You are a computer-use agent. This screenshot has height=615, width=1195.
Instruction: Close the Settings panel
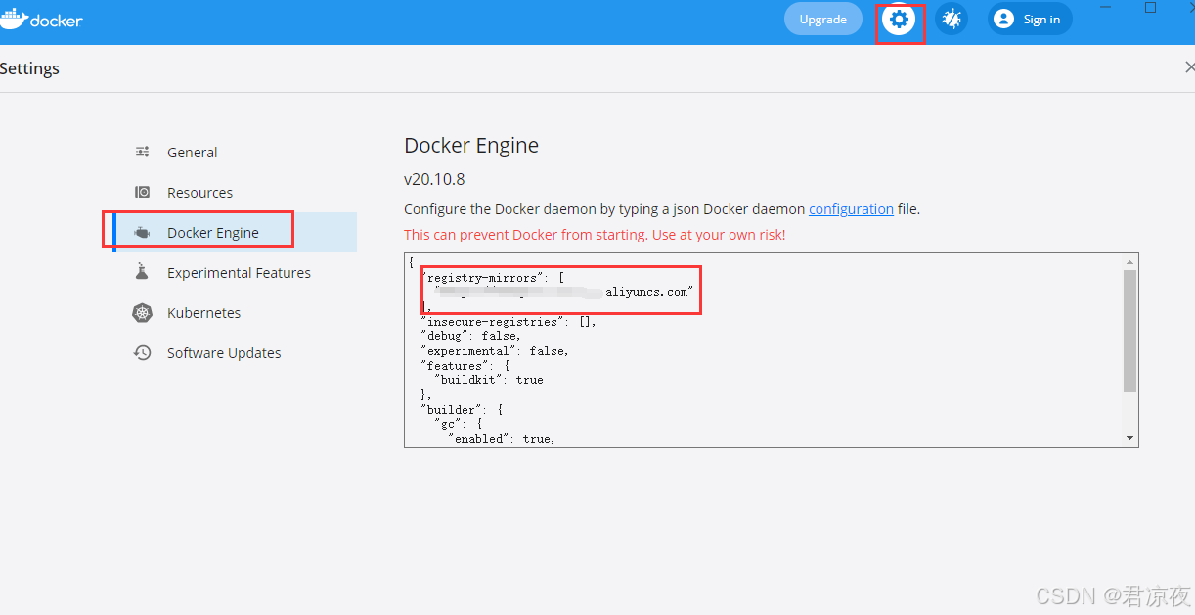tap(1188, 67)
